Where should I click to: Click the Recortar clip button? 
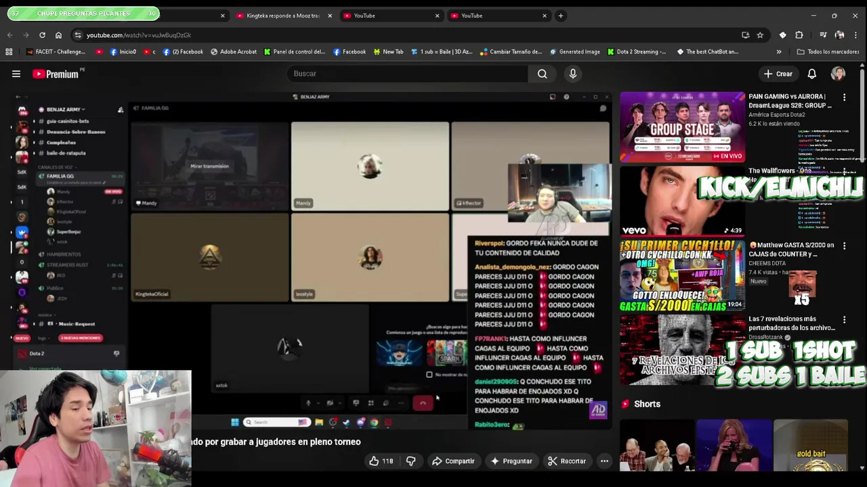tap(566, 461)
